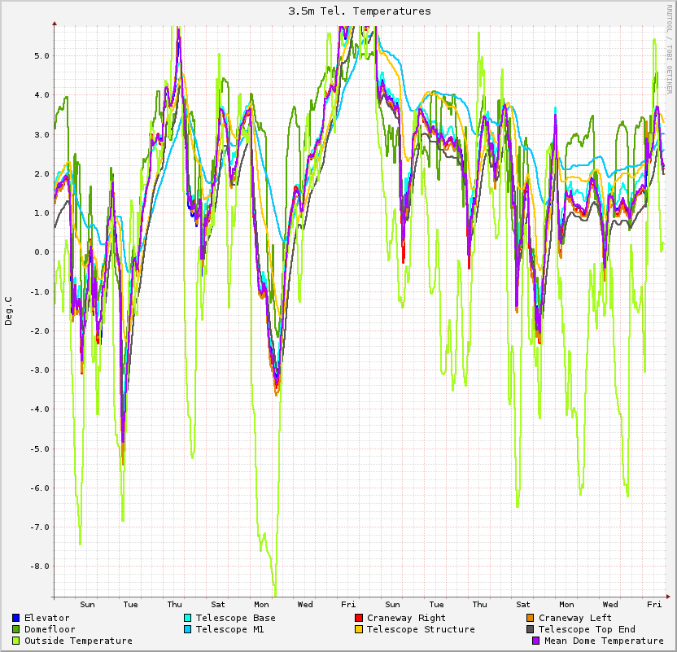Screen dimensions: 677x652
Task: Click the gray Telescope Top End swatch
Action: 531,629
